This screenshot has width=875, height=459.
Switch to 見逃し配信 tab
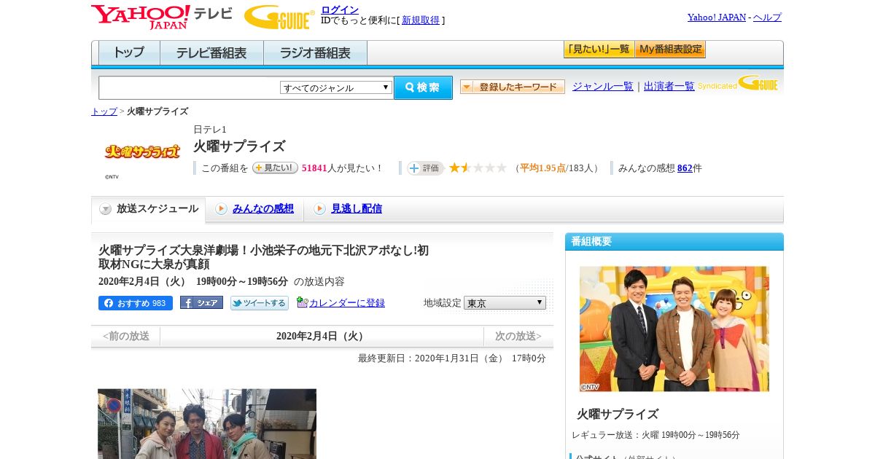tap(357, 209)
